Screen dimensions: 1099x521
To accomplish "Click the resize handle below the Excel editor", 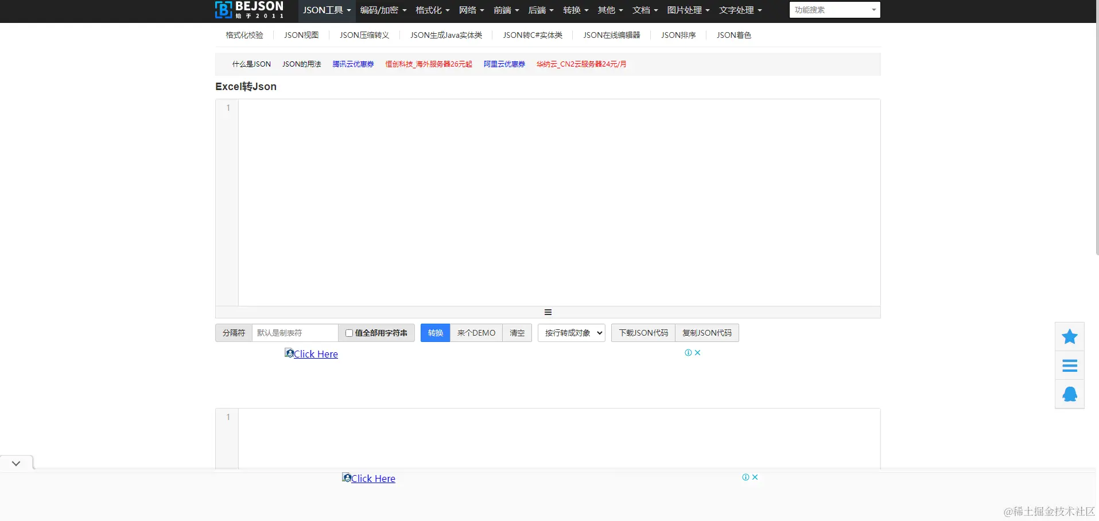I will 548,312.
